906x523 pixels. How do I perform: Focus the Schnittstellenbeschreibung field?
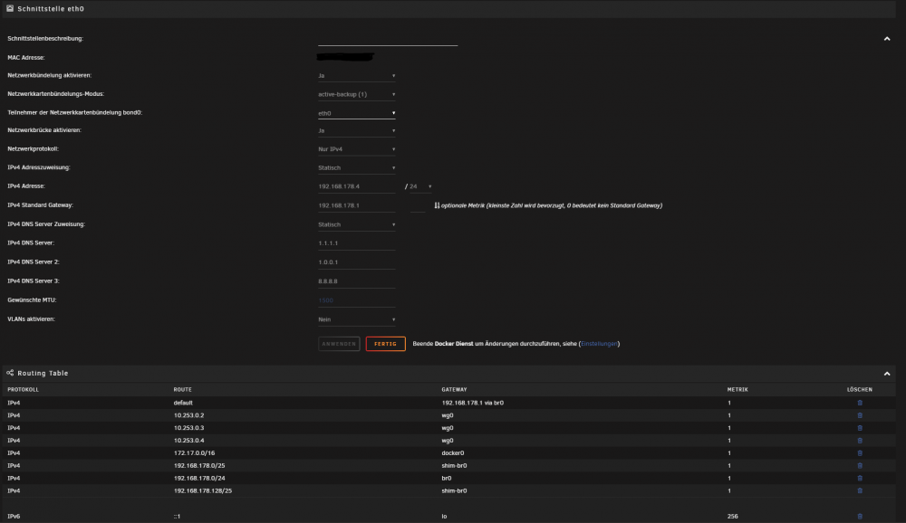(388, 39)
